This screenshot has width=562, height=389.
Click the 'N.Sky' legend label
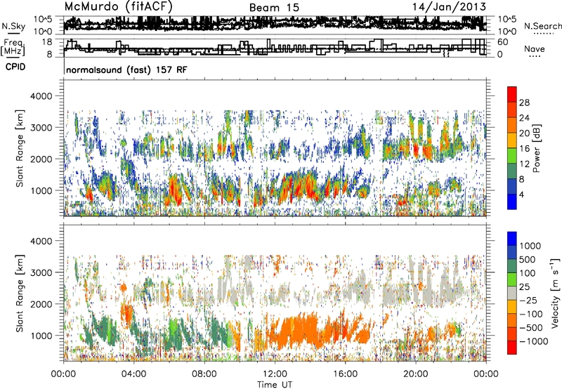click(x=13, y=26)
